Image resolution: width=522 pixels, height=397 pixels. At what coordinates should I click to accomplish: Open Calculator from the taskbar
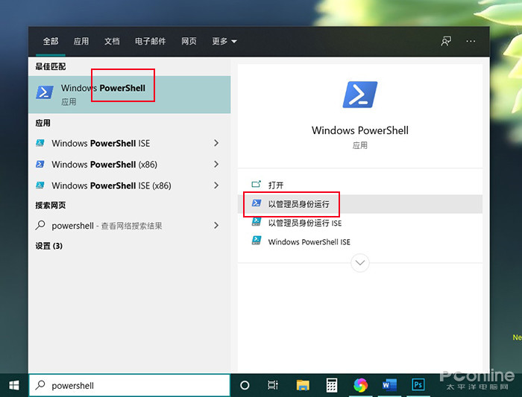[332, 385]
